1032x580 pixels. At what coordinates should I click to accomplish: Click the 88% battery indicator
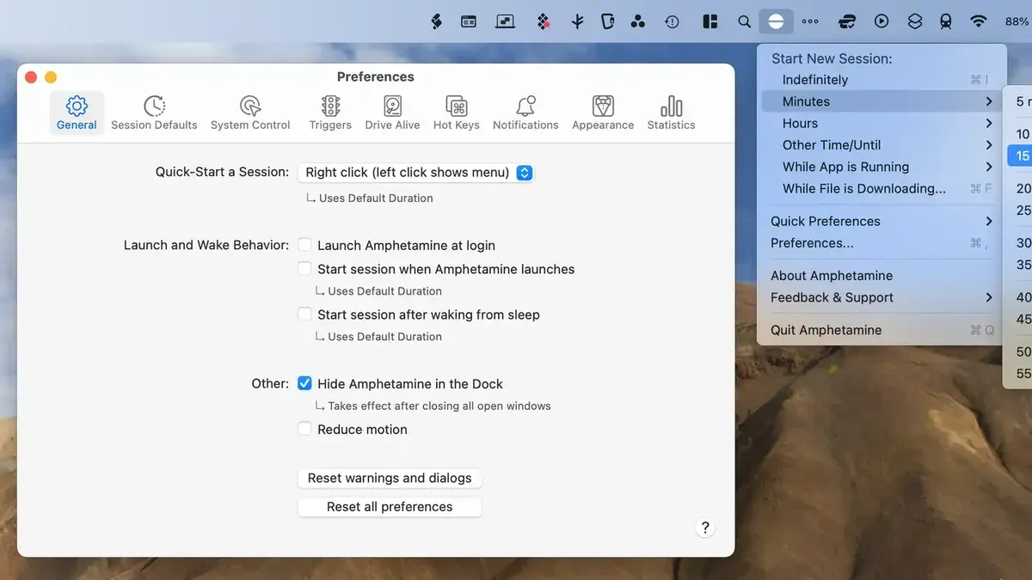[1017, 21]
